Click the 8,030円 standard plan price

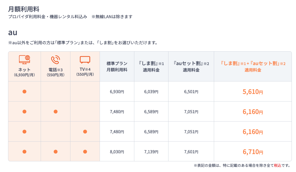[117, 152]
